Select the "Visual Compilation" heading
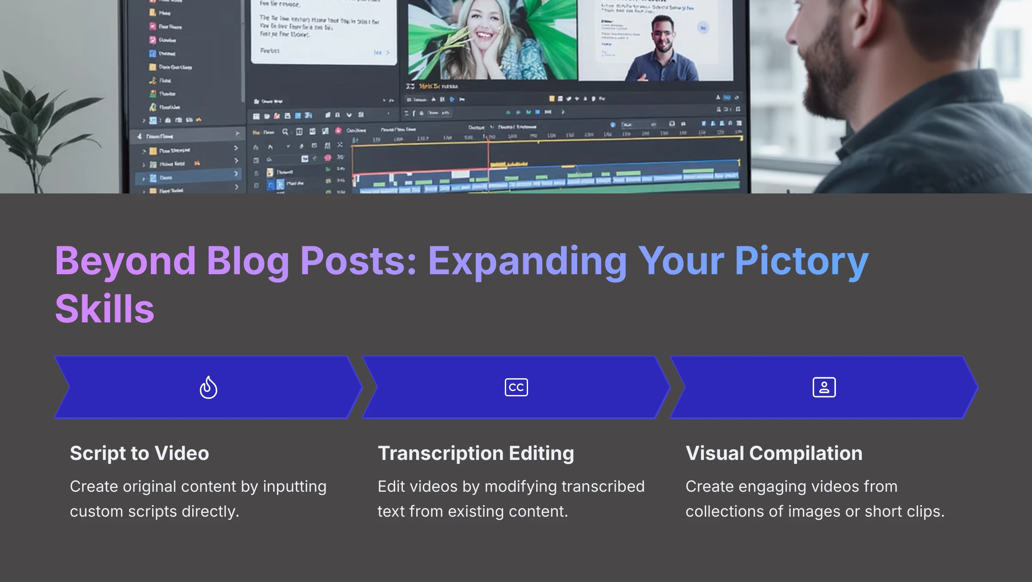The image size is (1032, 582). (x=774, y=453)
